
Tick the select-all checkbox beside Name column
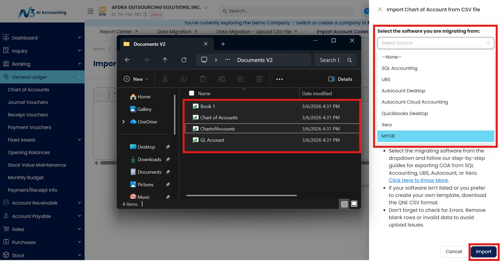192,93
